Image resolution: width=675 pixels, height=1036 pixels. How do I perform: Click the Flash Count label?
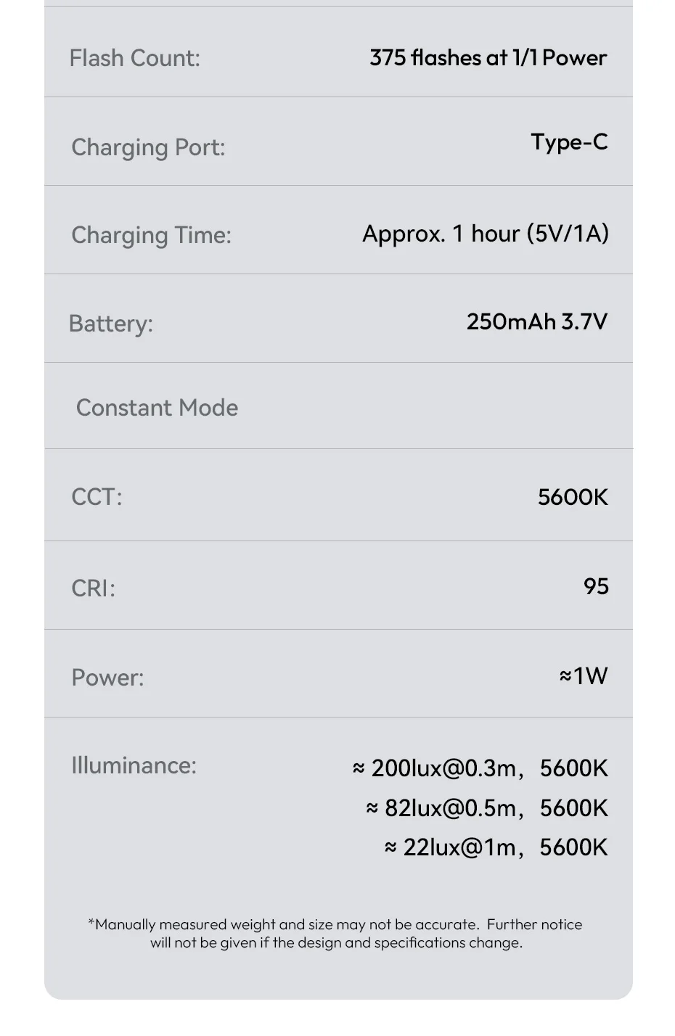[x=134, y=58]
